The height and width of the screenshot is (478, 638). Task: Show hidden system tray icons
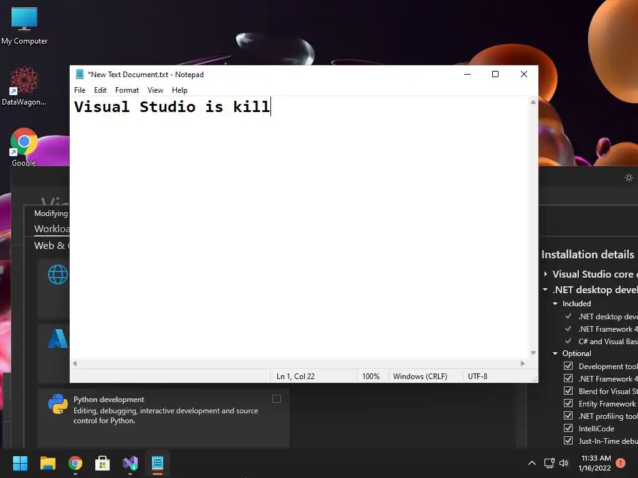click(x=532, y=463)
